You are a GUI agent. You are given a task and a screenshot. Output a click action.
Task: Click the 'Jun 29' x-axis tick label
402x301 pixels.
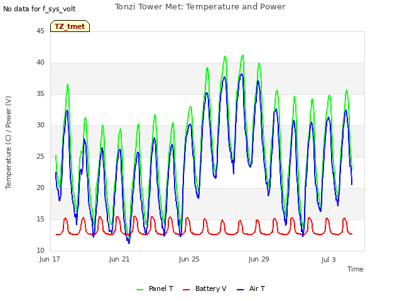tap(259, 259)
